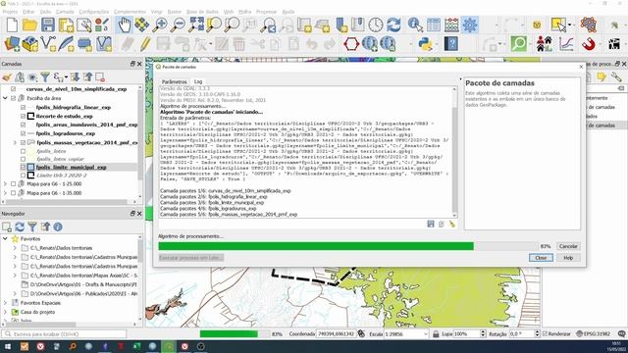Clear log broom icon in dialog
628x353 pixels.
[452, 225]
